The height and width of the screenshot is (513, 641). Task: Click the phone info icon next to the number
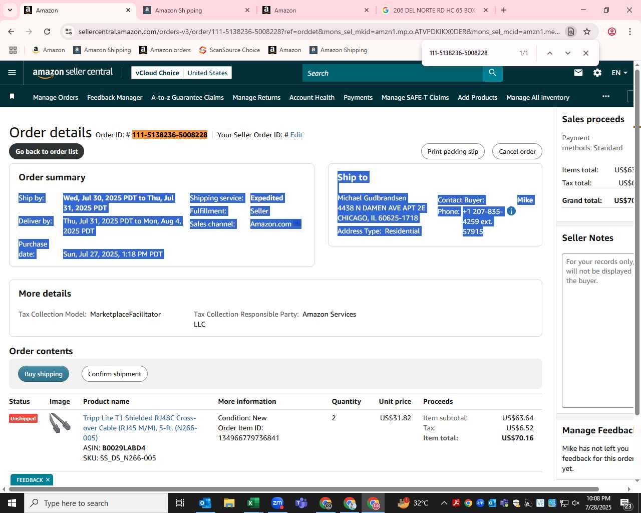pos(511,211)
